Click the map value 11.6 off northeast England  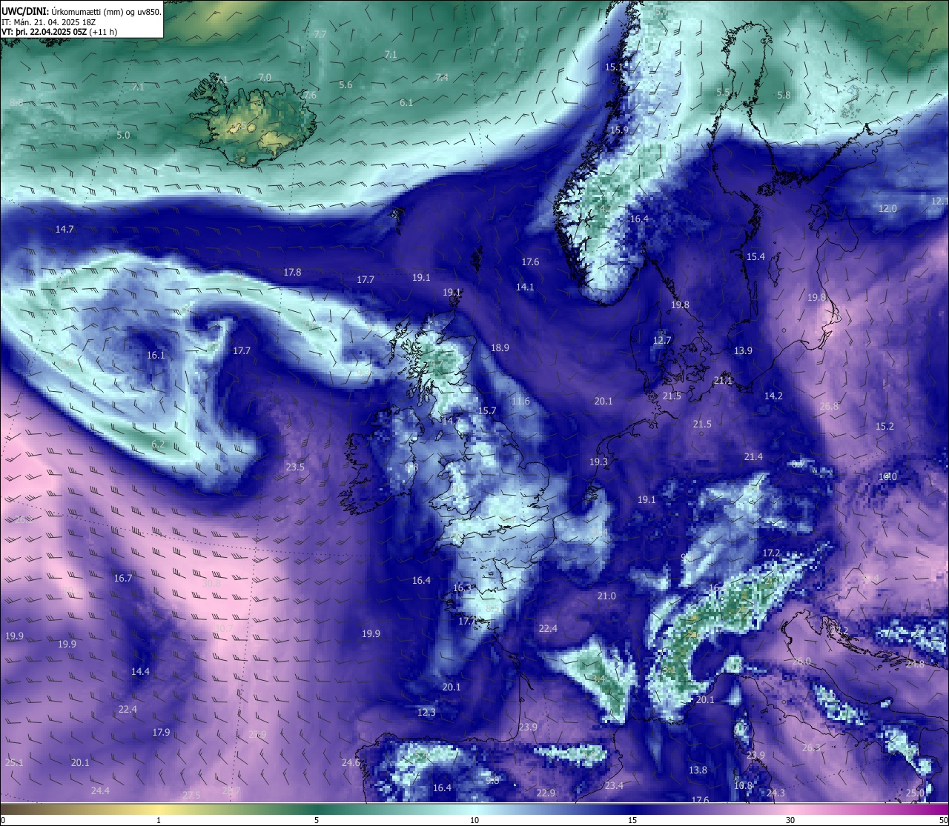pos(520,401)
